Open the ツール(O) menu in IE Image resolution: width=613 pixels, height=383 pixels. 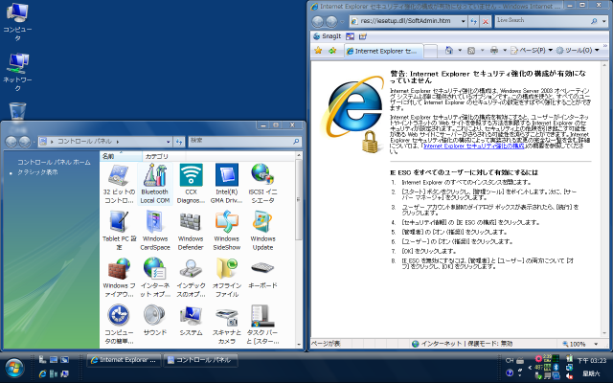click(578, 50)
